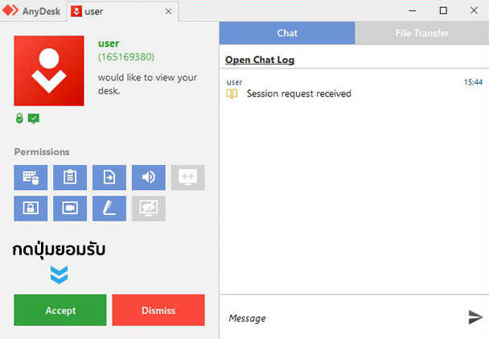Dismiss the incoming session request
This screenshot has height=339, width=489.
(x=158, y=310)
